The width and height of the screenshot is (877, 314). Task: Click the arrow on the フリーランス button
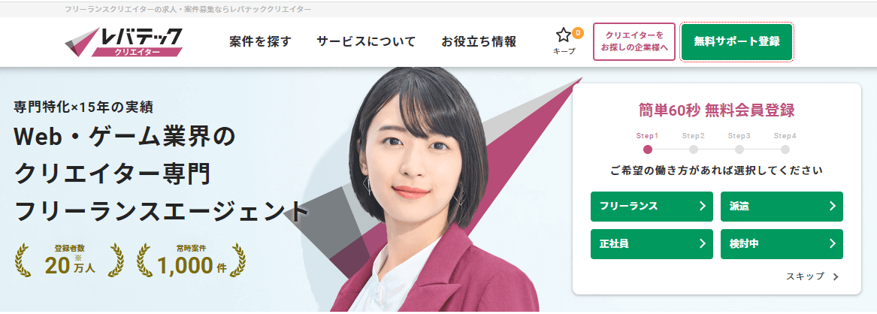[703, 206]
